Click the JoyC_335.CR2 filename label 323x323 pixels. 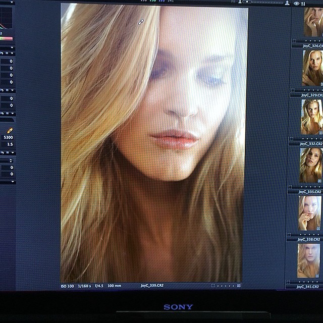tap(310, 192)
